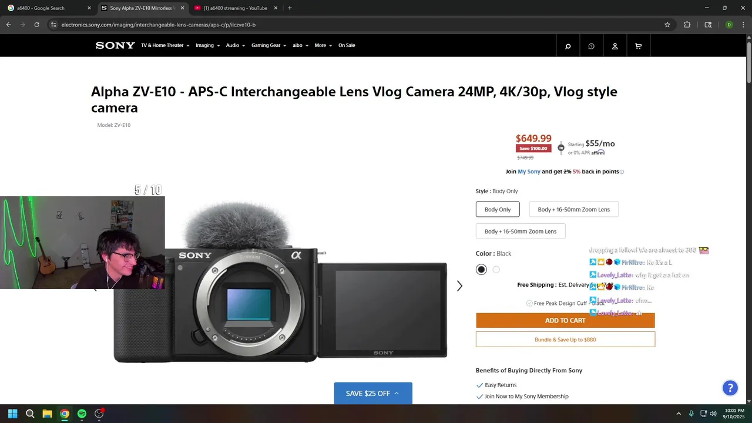Click Join Now to My Sony Membership
The width and height of the screenshot is (752, 423).
point(526,397)
